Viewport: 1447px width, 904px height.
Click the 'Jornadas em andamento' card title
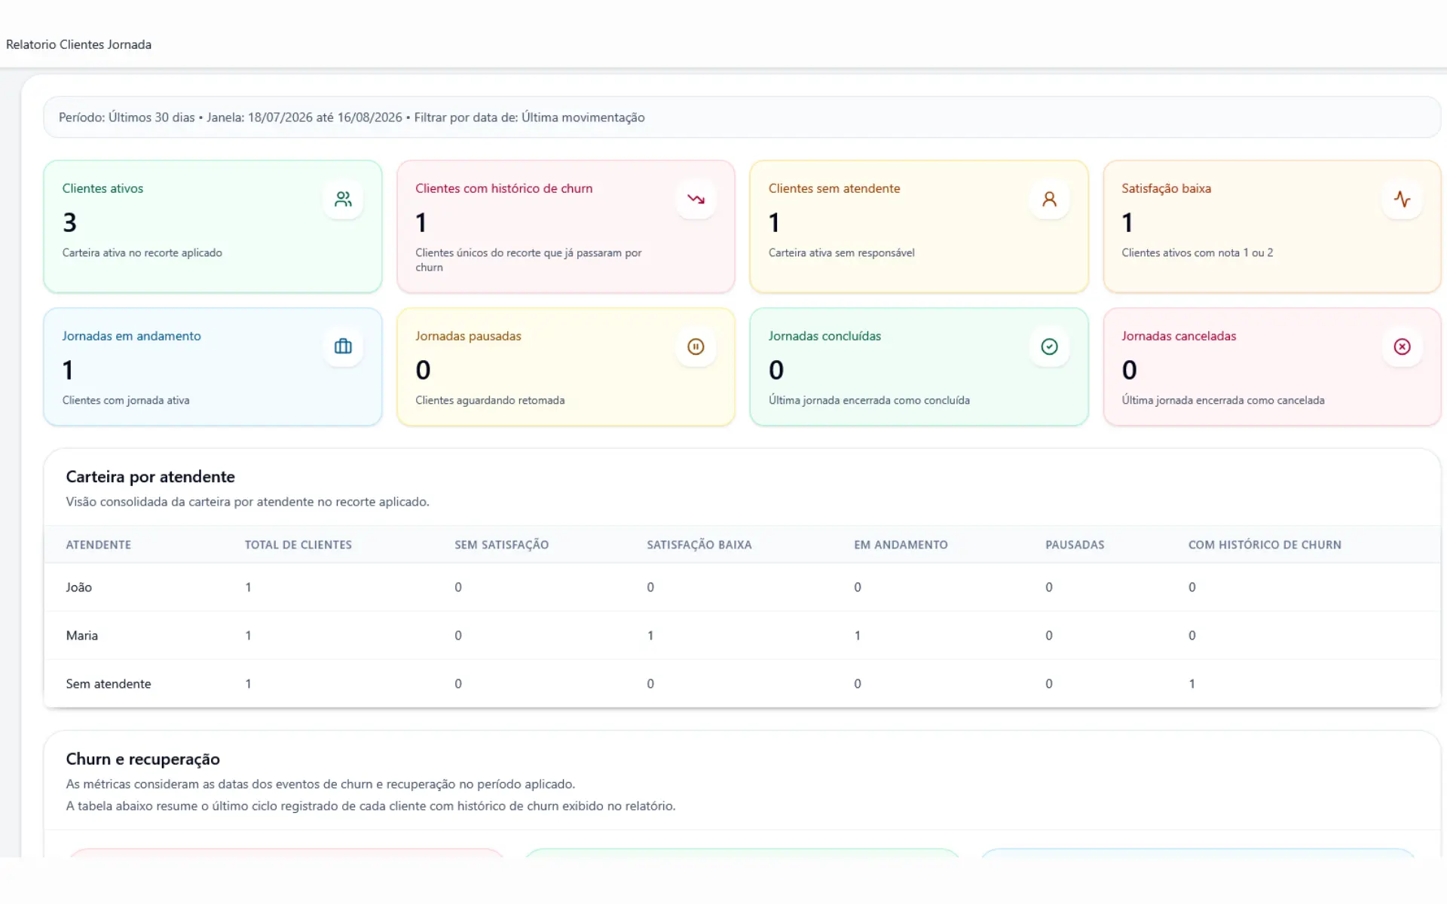[x=131, y=336]
